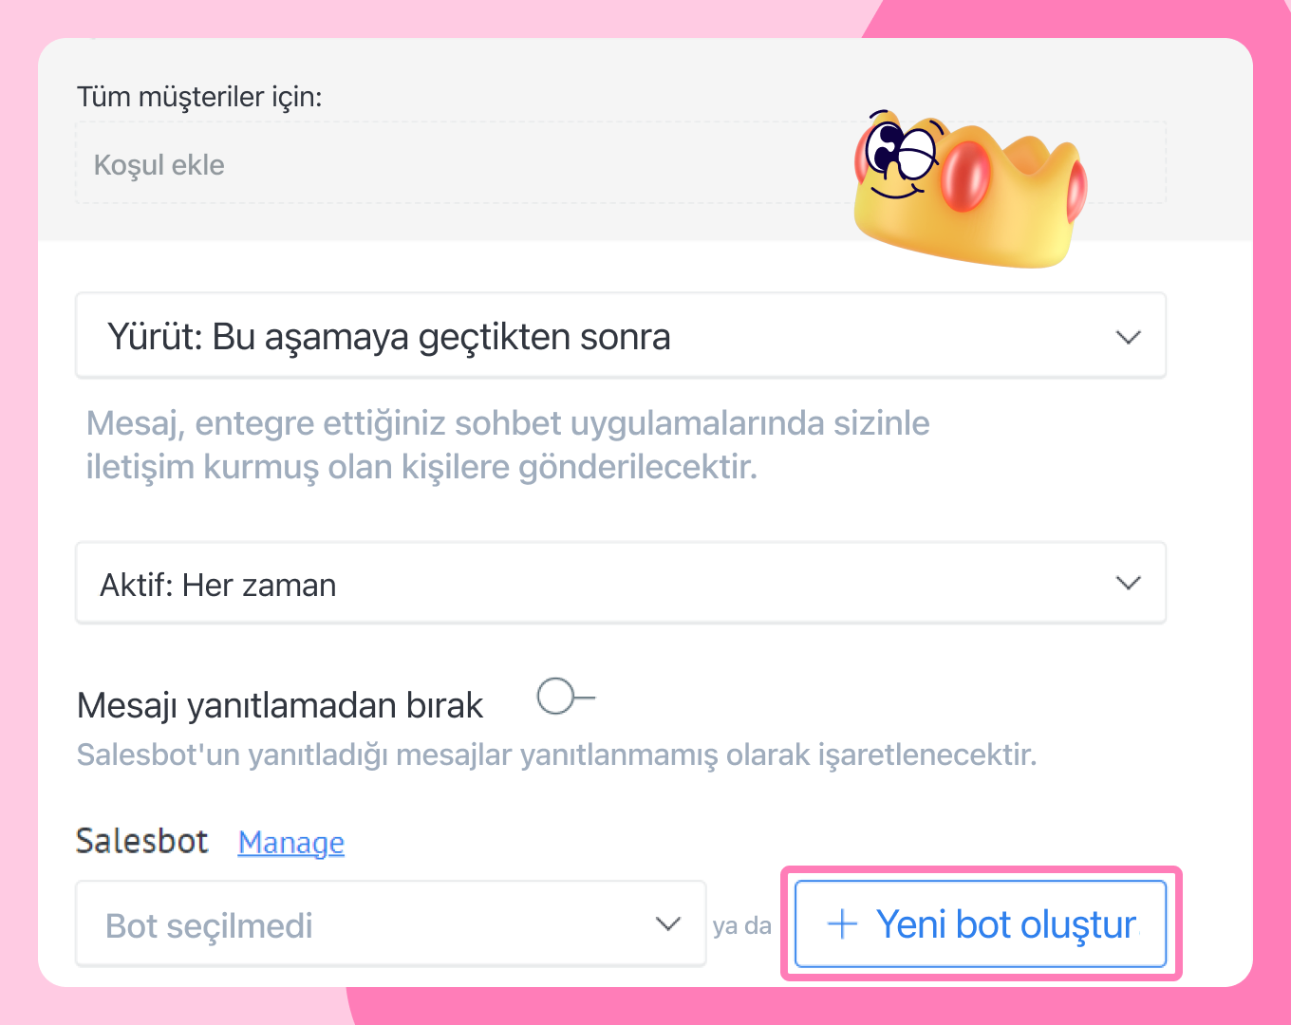This screenshot has width=1291, height=1025.
Task: Open the Salesbot Manage link
Action: coord(291,842)
